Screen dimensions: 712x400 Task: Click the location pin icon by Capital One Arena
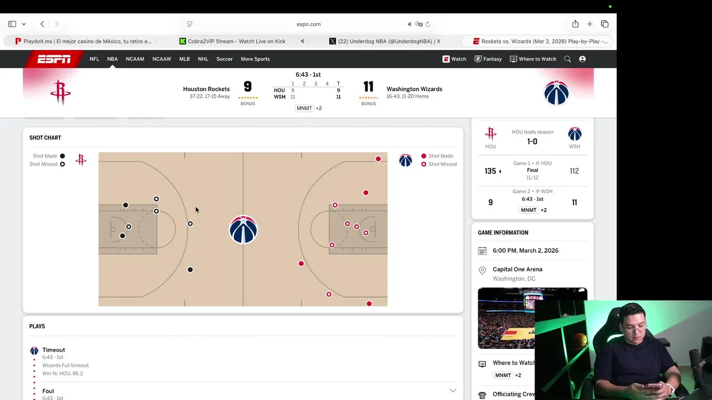click(x=482, y=270)
